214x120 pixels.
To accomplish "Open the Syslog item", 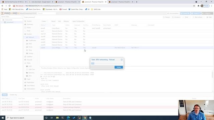I will click(31, 53).
